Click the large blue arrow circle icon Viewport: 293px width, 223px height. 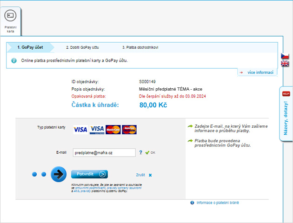click(59, 174)
